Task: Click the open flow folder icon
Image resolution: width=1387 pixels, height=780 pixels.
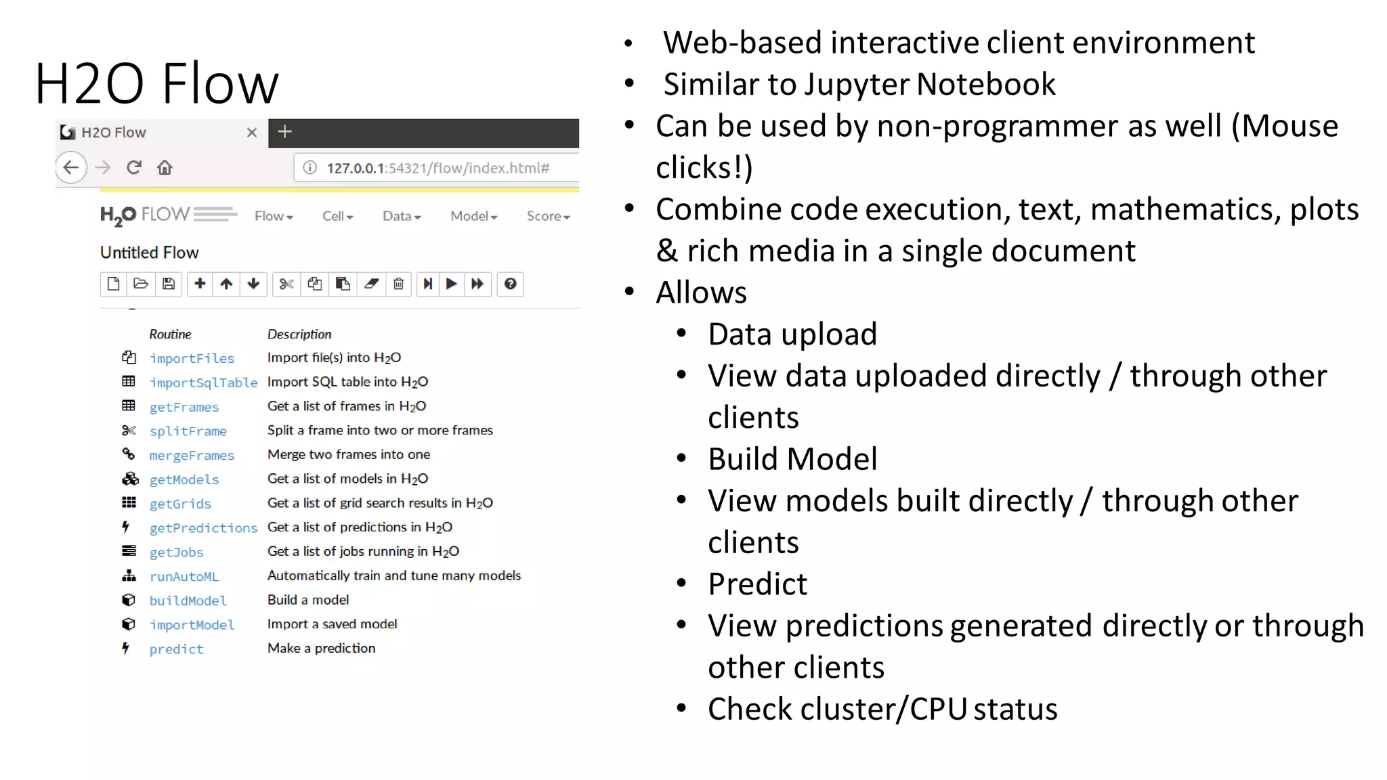Action: tap(141, 284)
